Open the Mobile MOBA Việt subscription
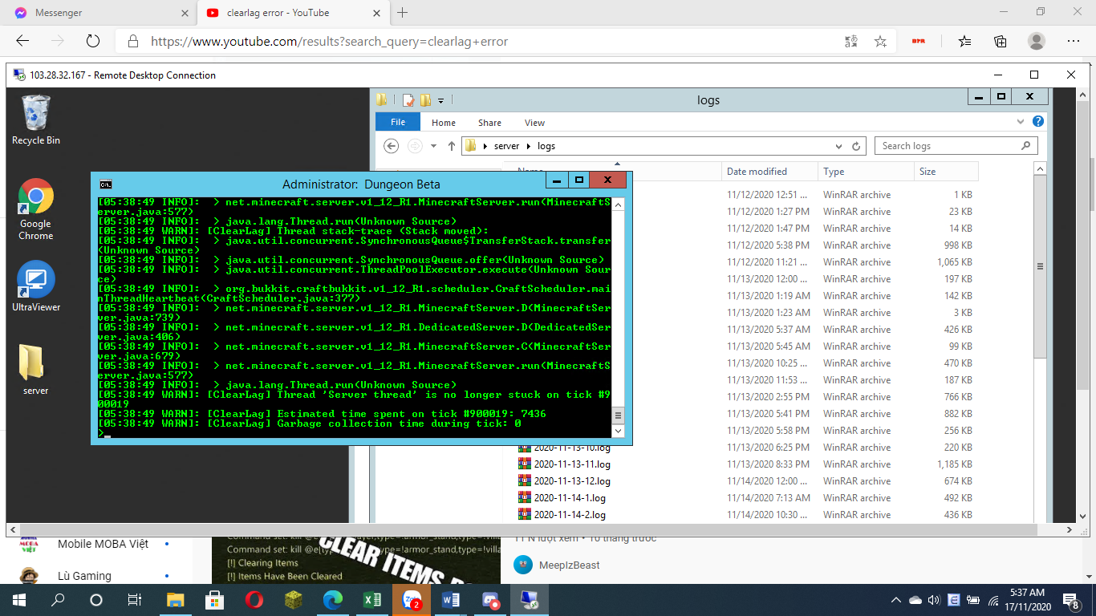The width and height of the screenshot is (1096, 616). tap(103, 544)
